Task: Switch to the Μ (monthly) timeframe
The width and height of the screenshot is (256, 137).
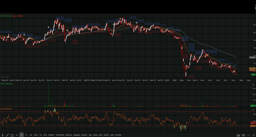Action: tap(31, 135)
